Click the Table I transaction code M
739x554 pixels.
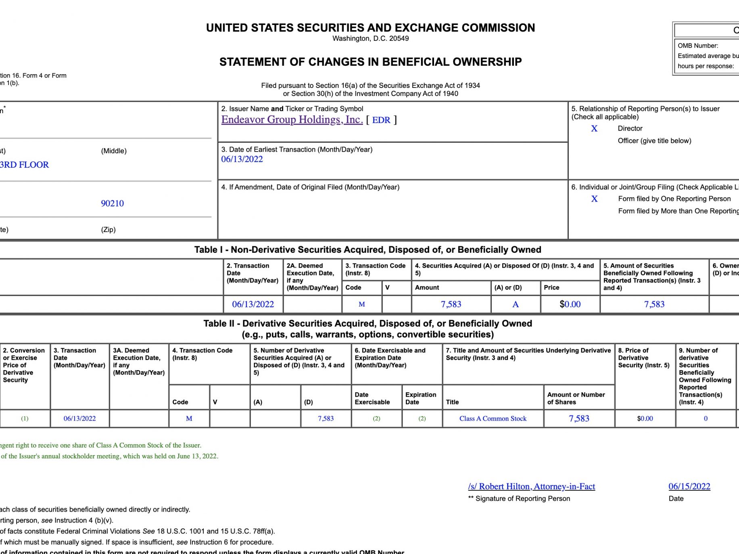coord(362,304)
